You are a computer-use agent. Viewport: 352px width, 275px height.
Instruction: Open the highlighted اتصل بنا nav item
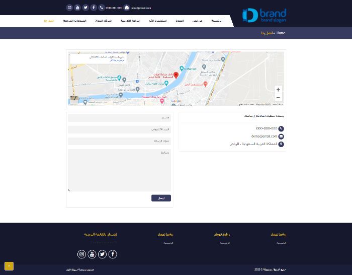click(49, 21)
